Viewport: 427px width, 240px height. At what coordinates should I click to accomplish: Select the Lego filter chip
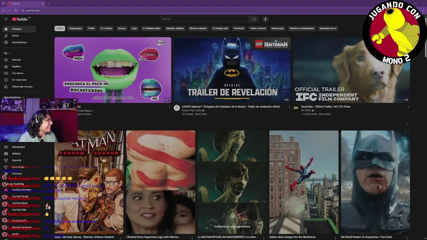coord(134,28)
